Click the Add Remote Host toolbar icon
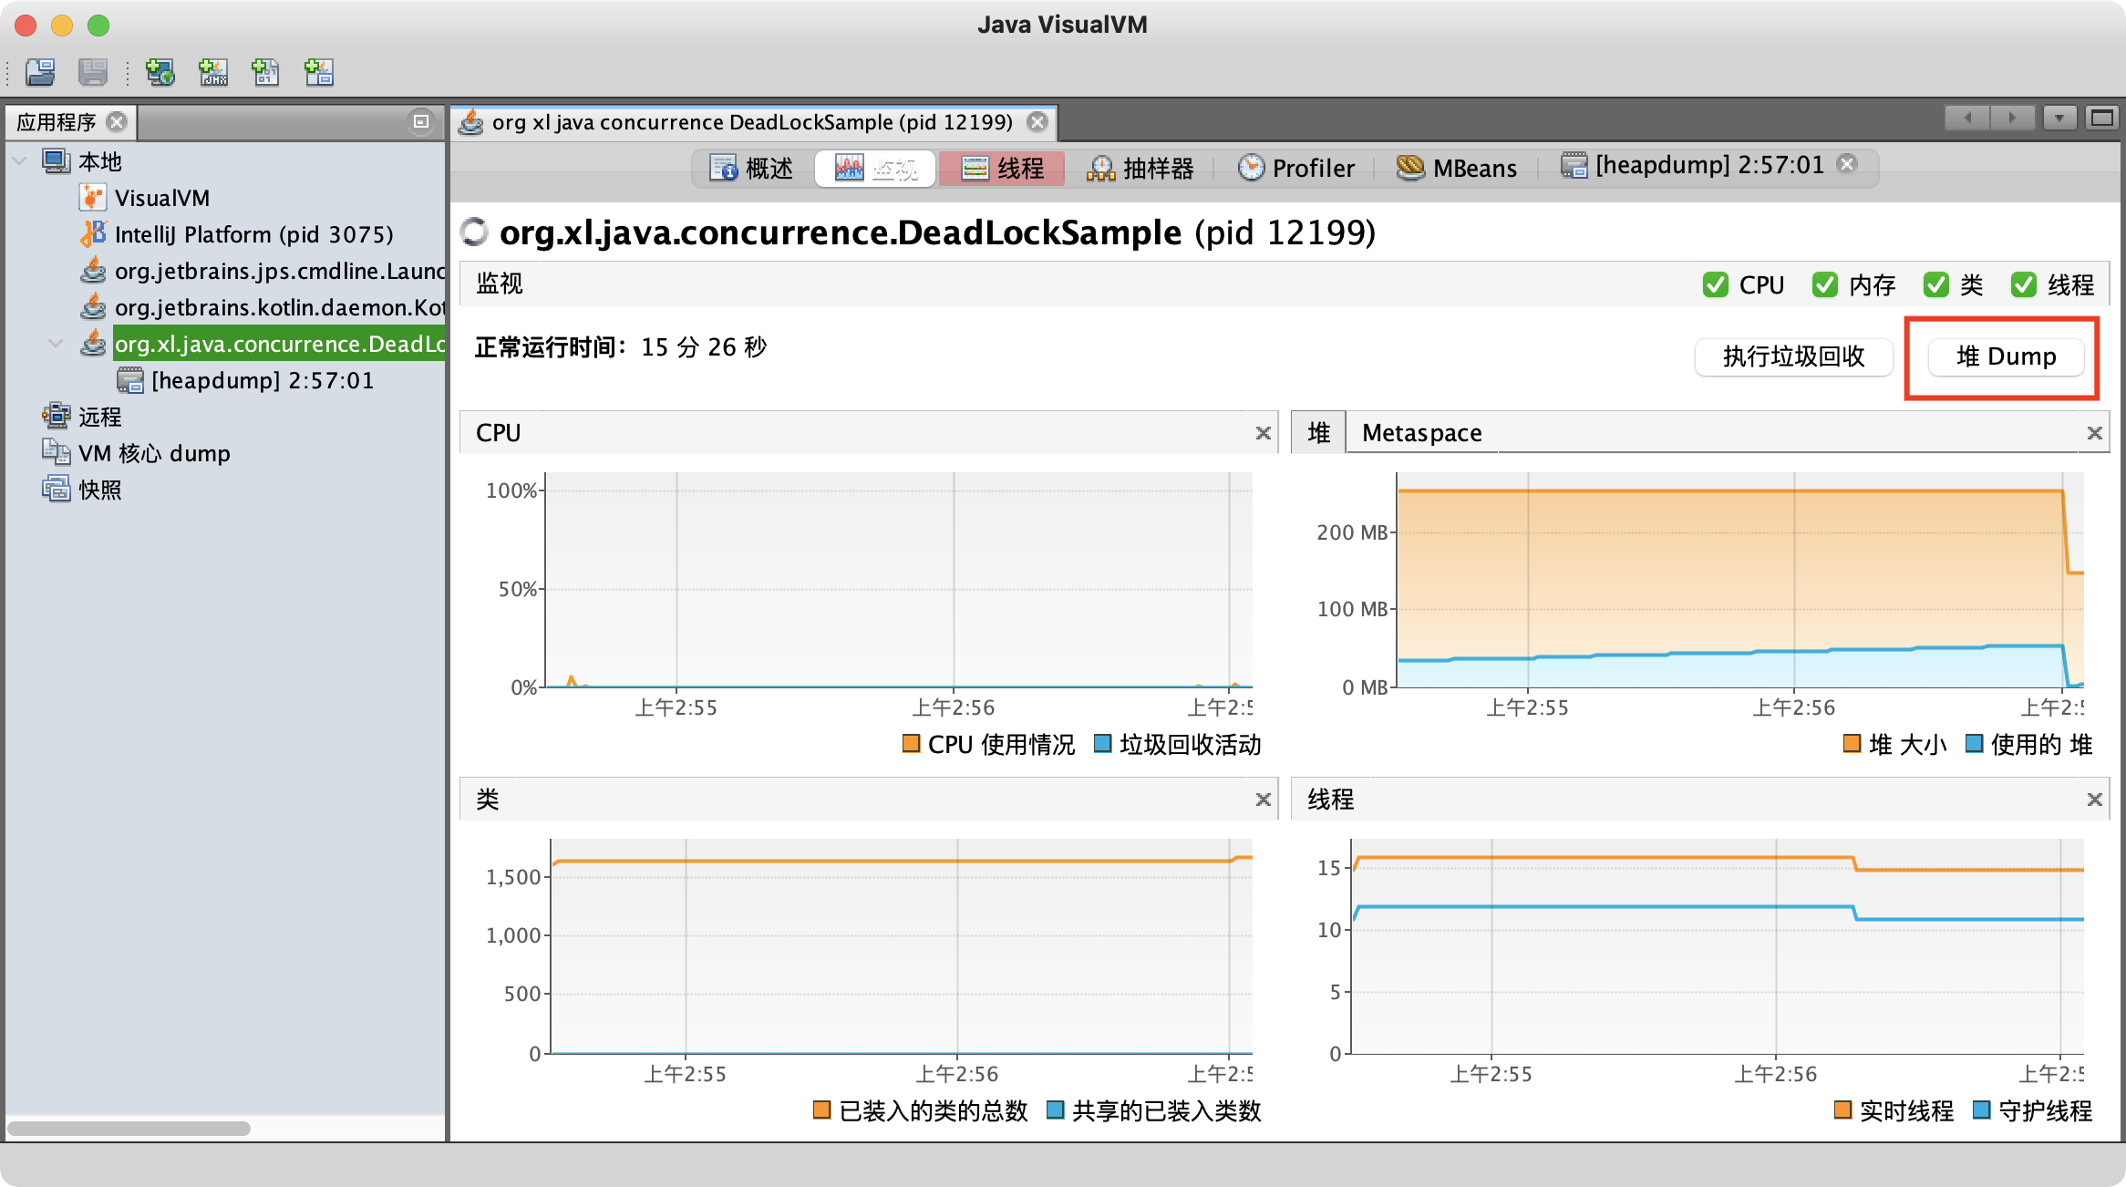Screen dimensions: 2126x1187 pyautogui.click(x=160, y=72)
